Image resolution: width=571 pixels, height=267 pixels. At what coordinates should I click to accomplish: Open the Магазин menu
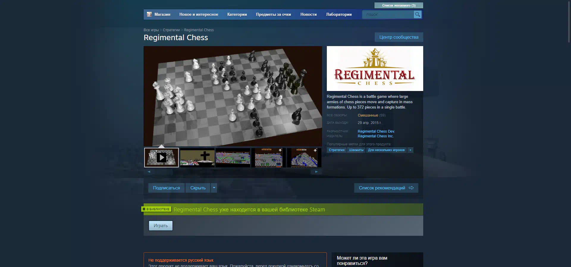click(162, 14)
